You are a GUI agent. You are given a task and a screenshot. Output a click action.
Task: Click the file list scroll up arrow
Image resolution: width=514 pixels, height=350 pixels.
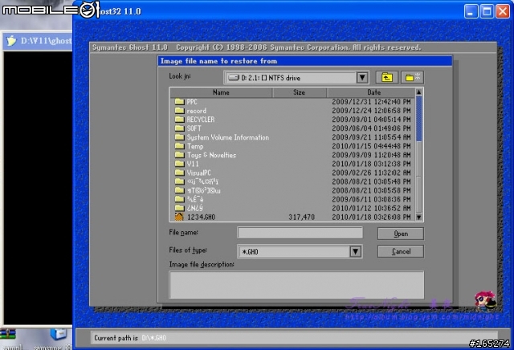[418, 92]
